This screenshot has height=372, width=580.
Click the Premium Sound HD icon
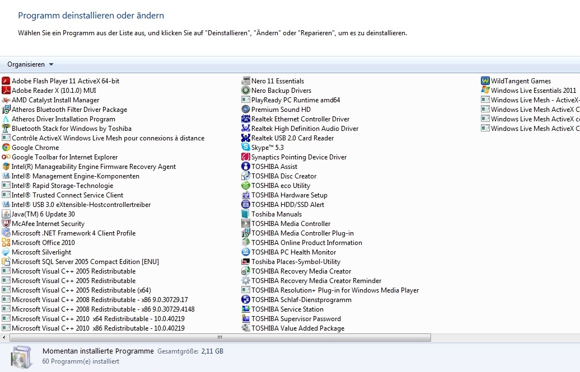(x=246, y=110)
